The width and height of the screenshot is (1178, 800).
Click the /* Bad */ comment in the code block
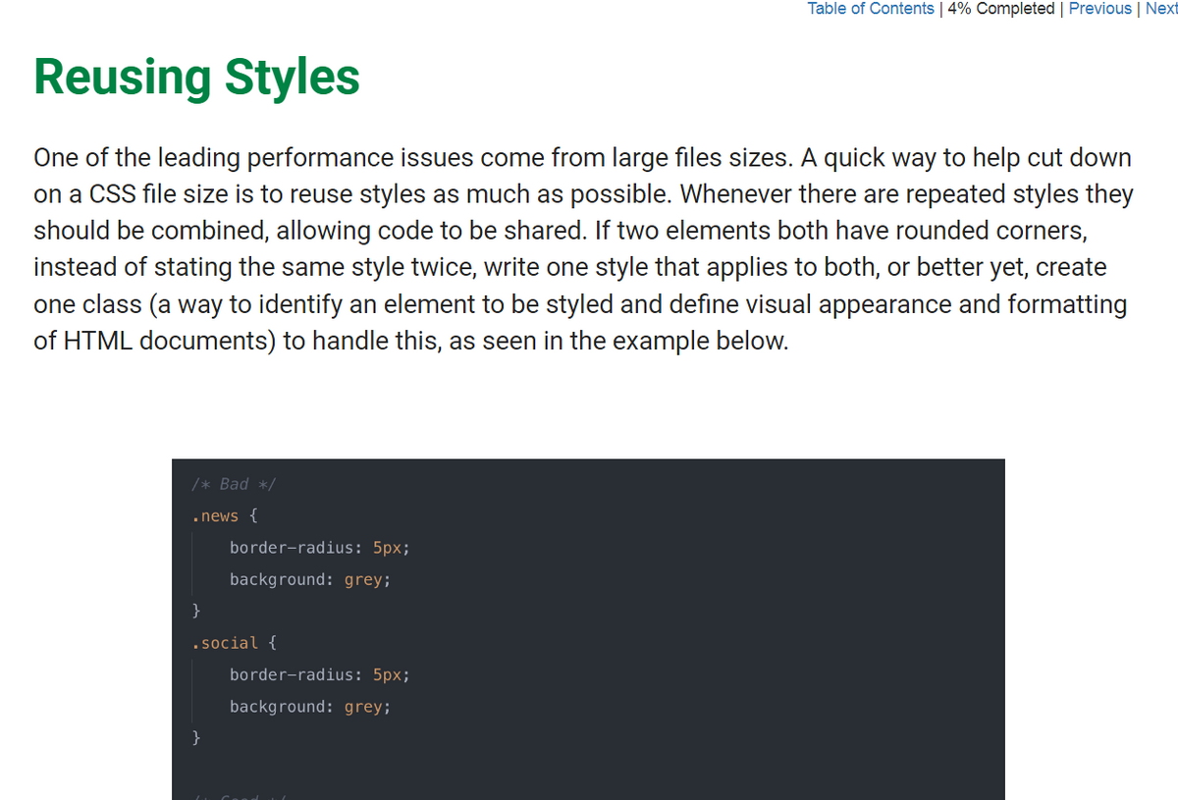click(232, 483)
